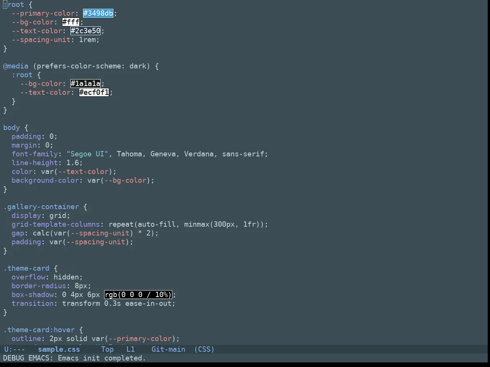Click sample.css buffer name in mode line
Viewport: 490px width, 367px height.
[59, 349]
